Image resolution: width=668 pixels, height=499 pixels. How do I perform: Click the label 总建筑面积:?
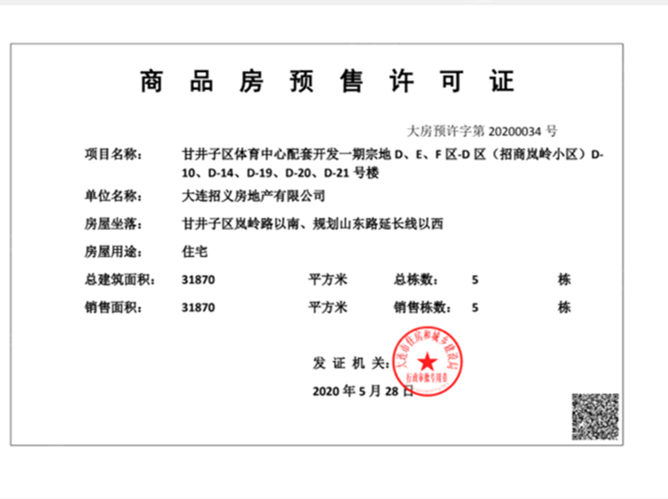[120, 280]
